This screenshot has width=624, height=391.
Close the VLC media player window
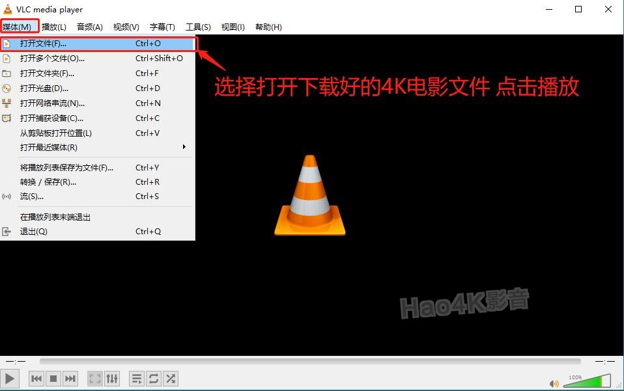[608, 9]
